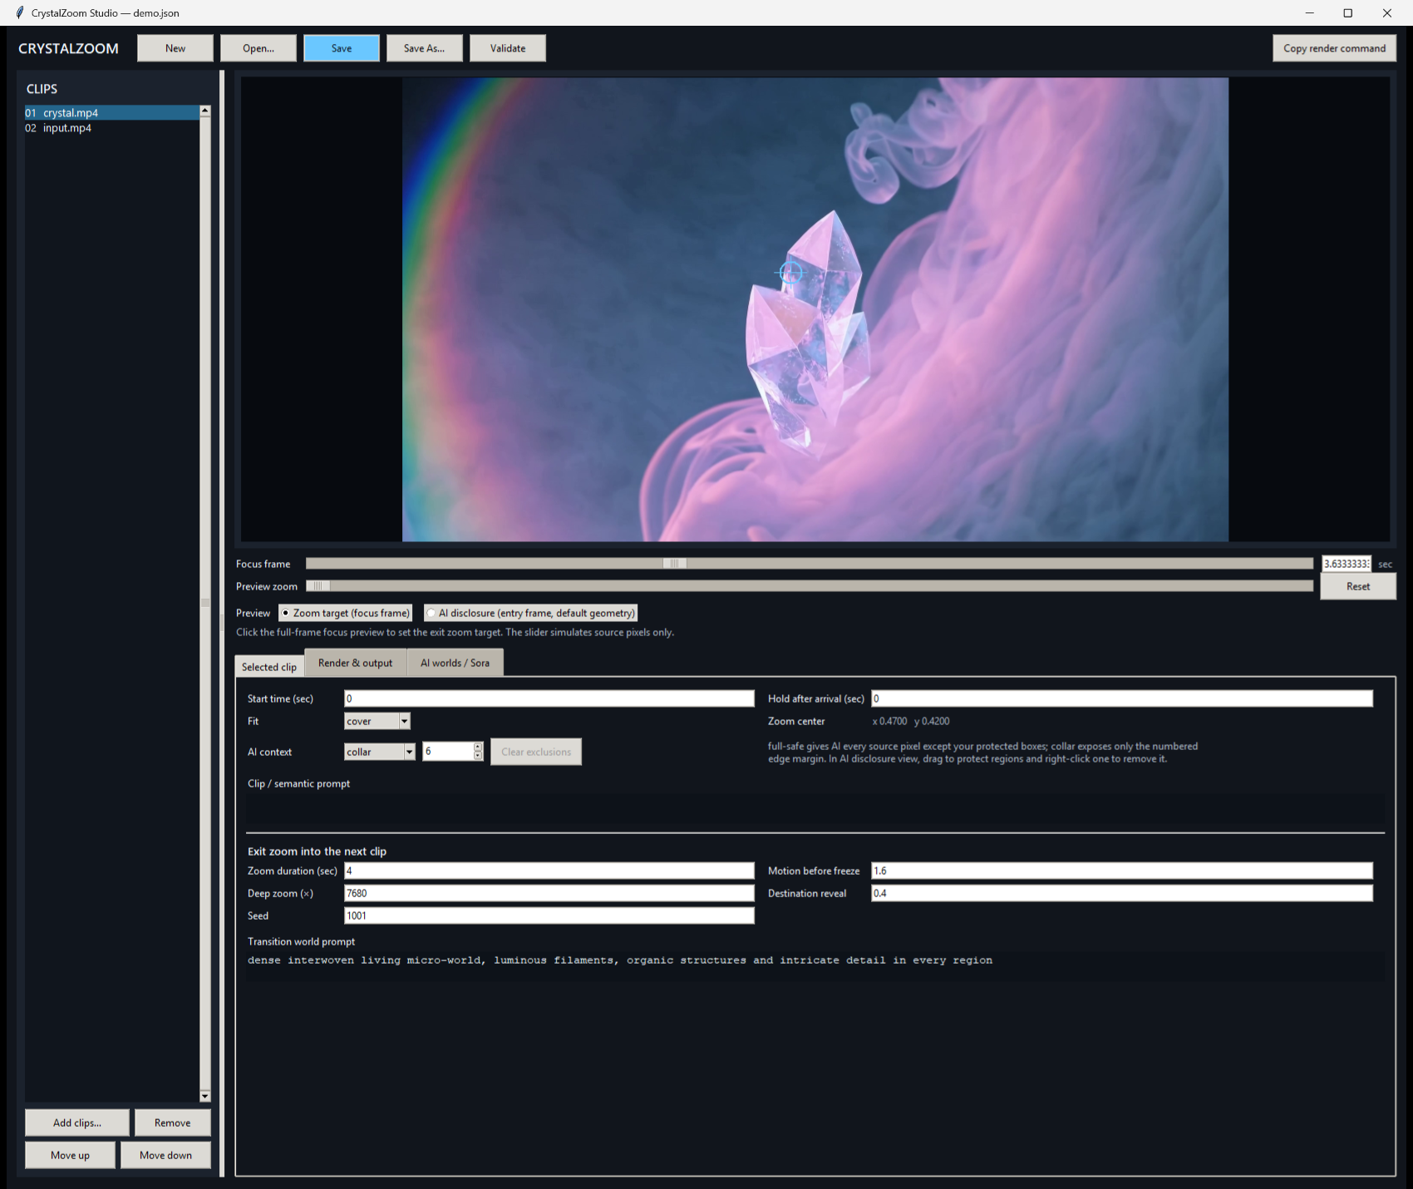Click the Focus frame slider handle
Viewport: 1413px width, 1189px height.
pyautogui.click(x=675, y=564)
